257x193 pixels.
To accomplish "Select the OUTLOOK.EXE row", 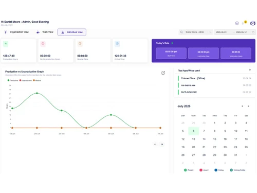I will 214,92.
